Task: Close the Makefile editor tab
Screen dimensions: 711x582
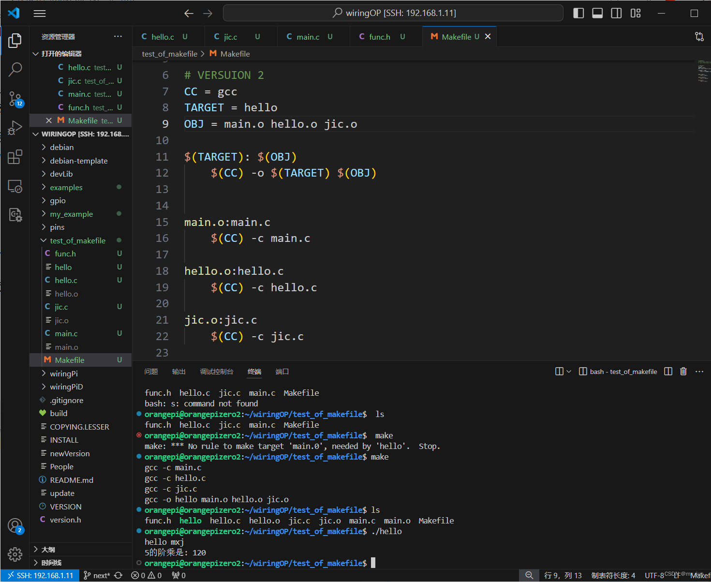Action: pyautogui.click(x=488, y=37)
